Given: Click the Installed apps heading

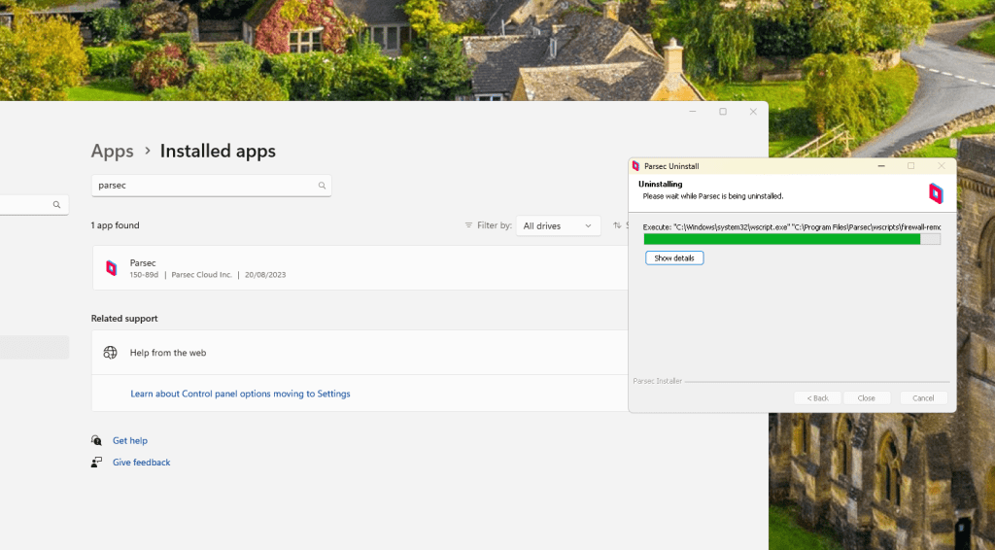Looking at the screenshot, I should (218, 151).
